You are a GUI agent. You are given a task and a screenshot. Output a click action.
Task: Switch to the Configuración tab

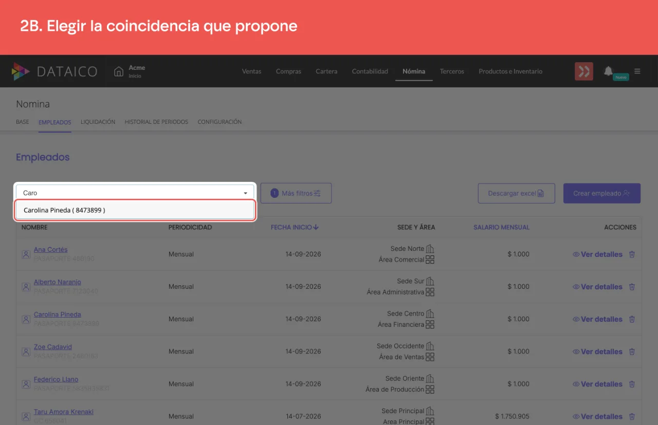click(220, 122)
